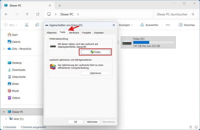Go forward with the forward arrow
Viewport: 200px width, 130px height.
click(17, 14)
